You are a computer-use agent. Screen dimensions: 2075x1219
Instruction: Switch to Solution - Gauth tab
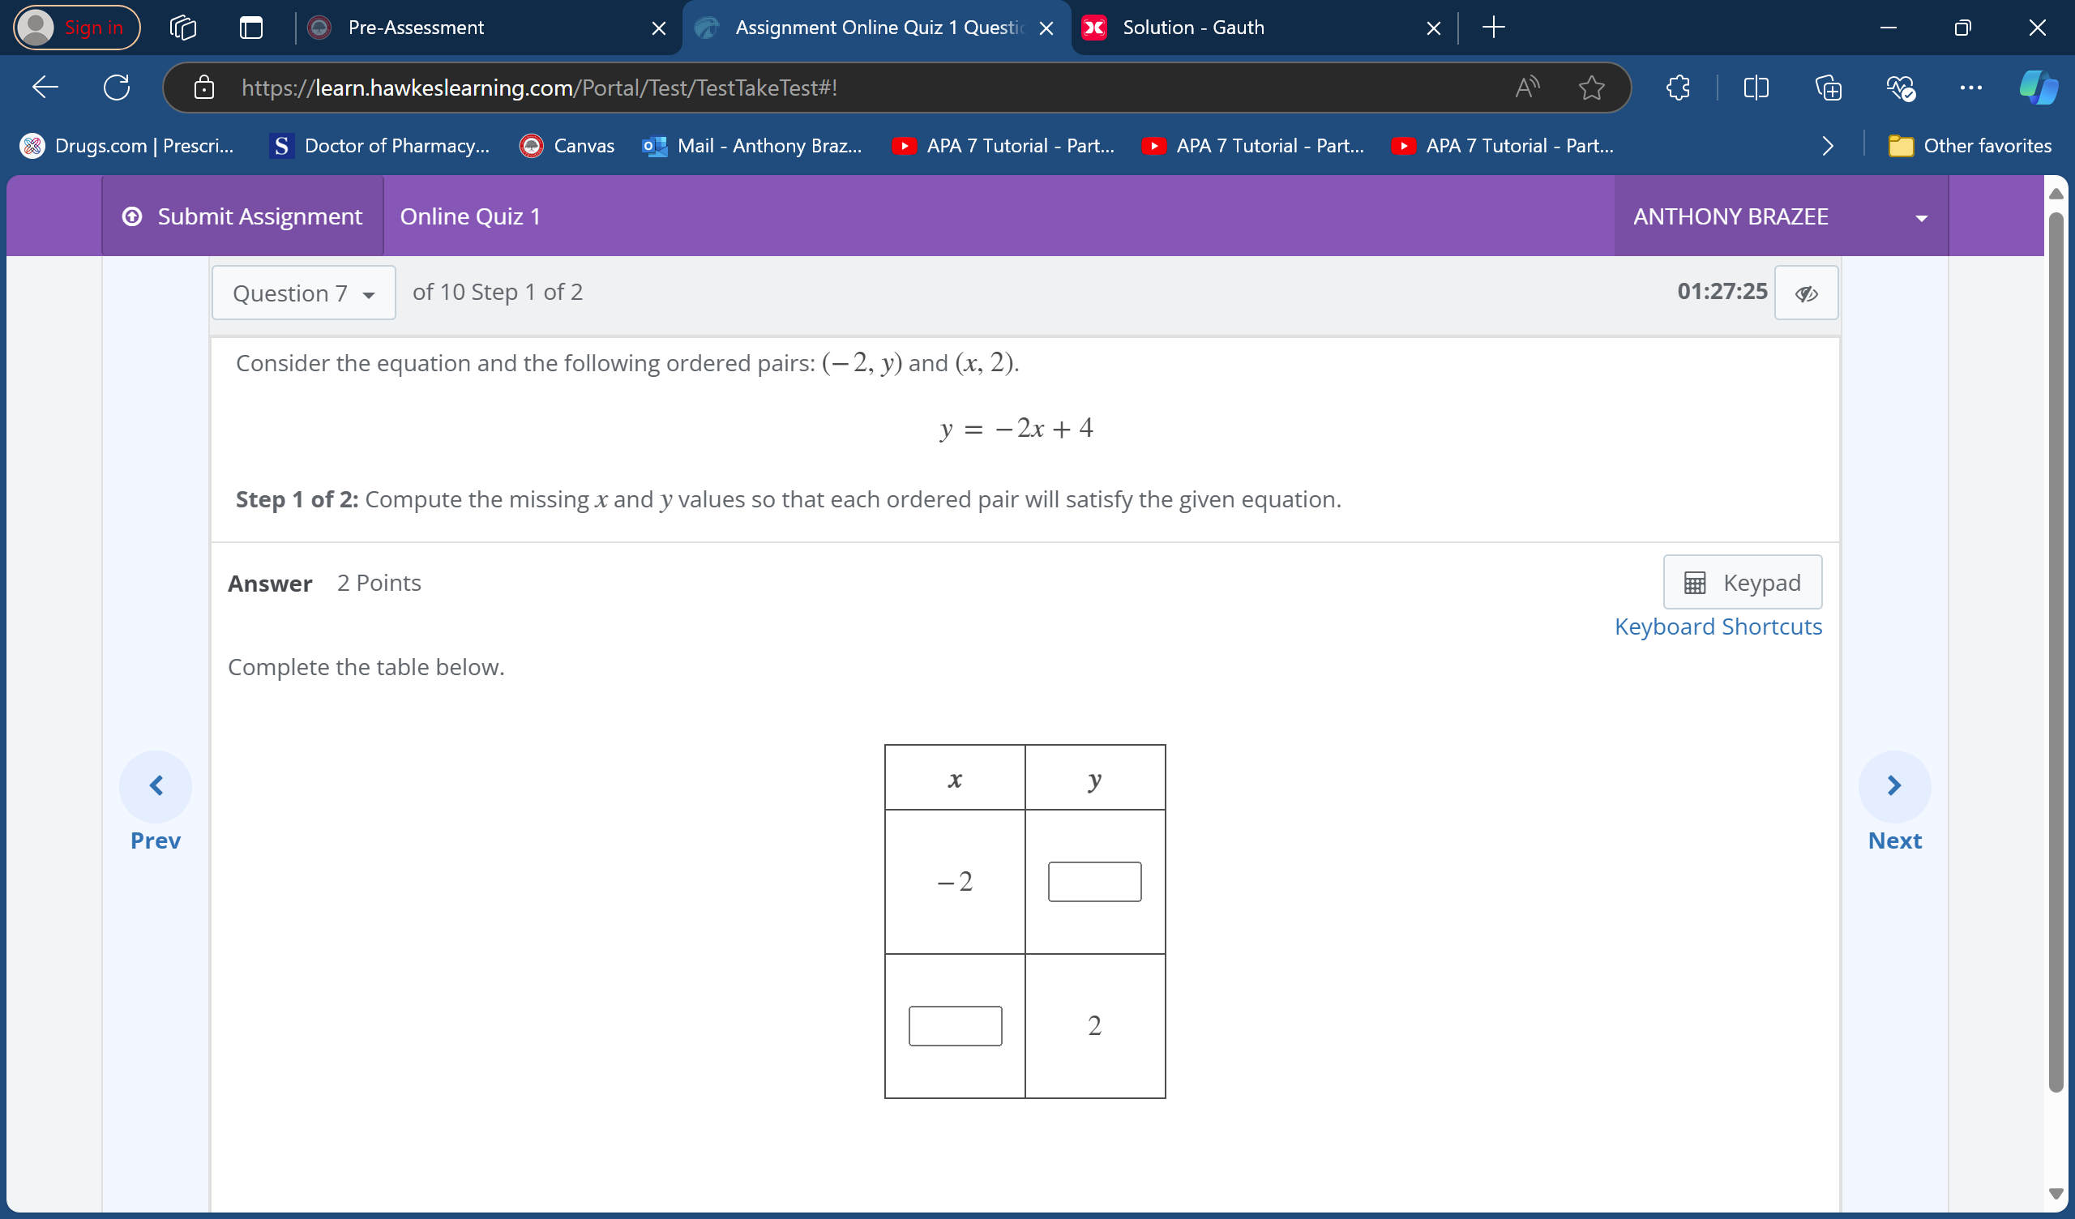(x=1264, y=28)
